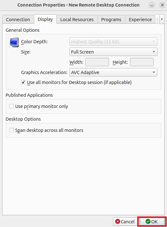Open the Size dropdown showing Full Screen
Viewport: 167px width, 227px height.
coord(113,52)
